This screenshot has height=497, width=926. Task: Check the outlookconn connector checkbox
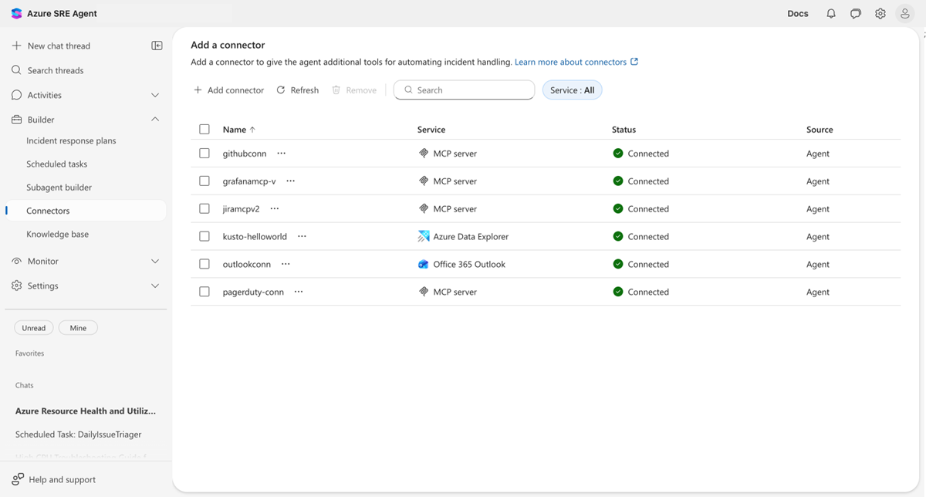204,264
